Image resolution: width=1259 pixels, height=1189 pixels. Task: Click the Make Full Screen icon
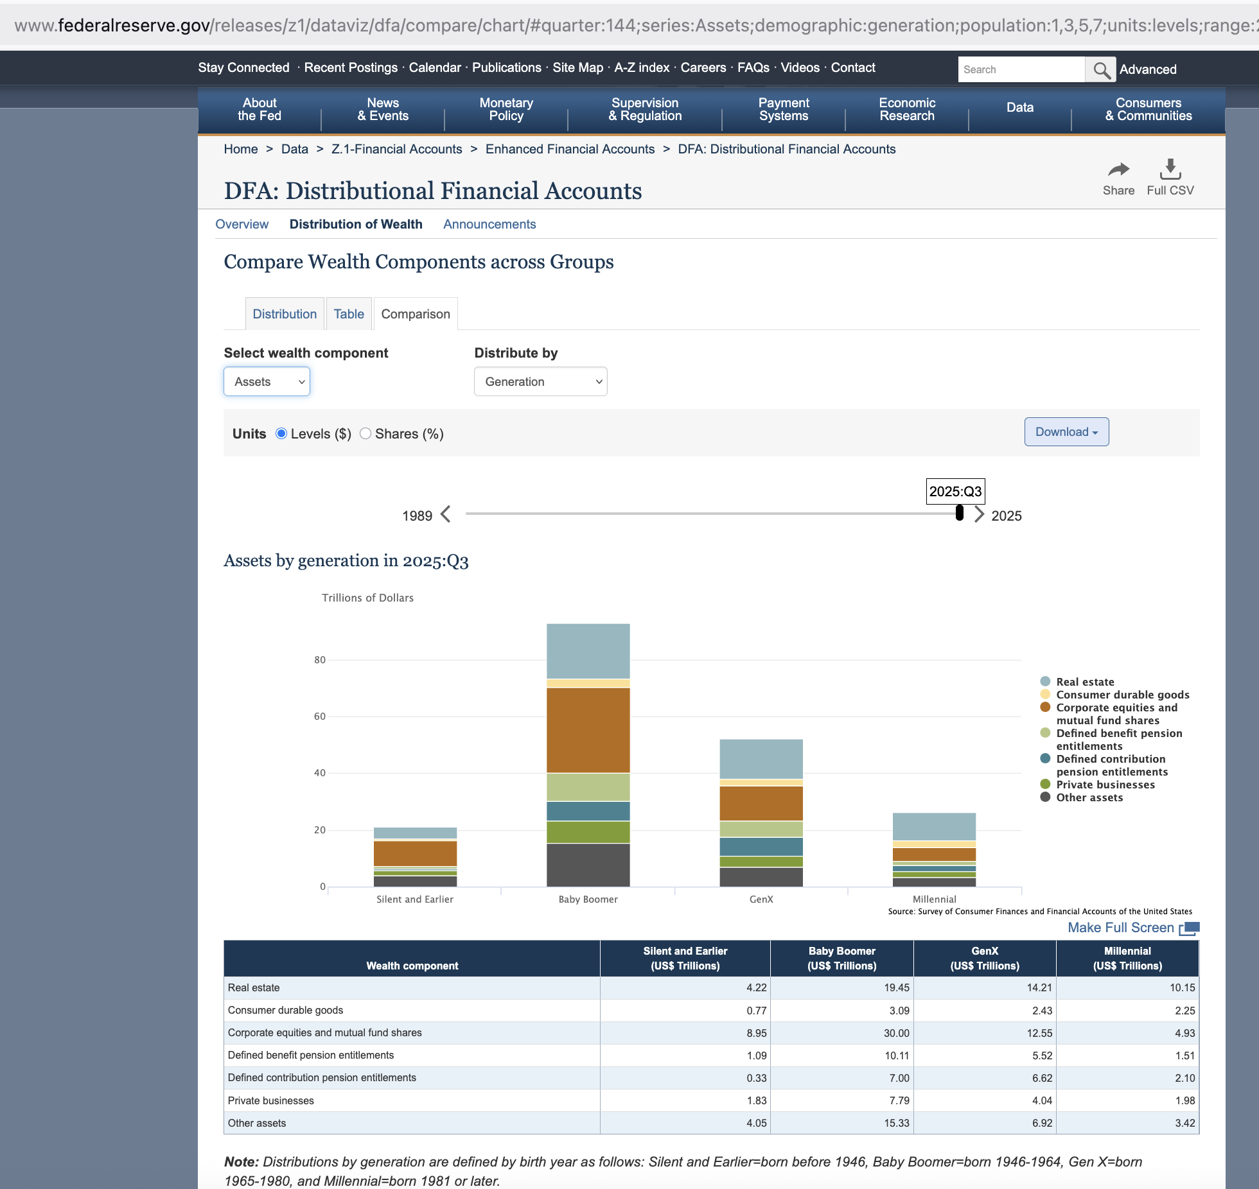(1189, 928)
